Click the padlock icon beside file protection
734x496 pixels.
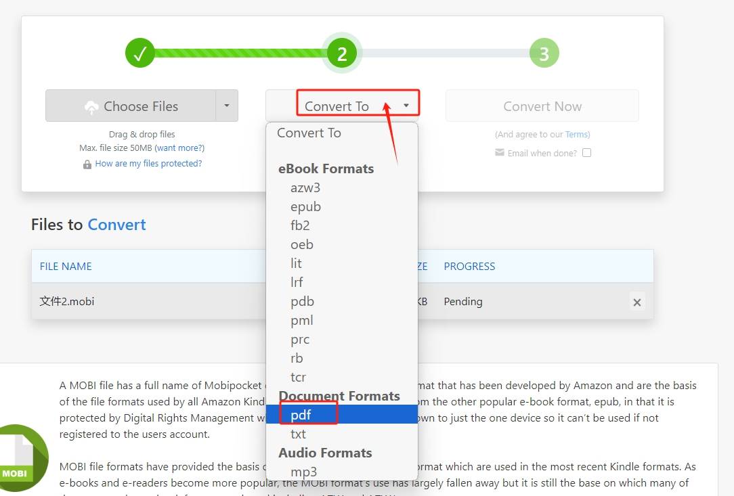[87, 164]
